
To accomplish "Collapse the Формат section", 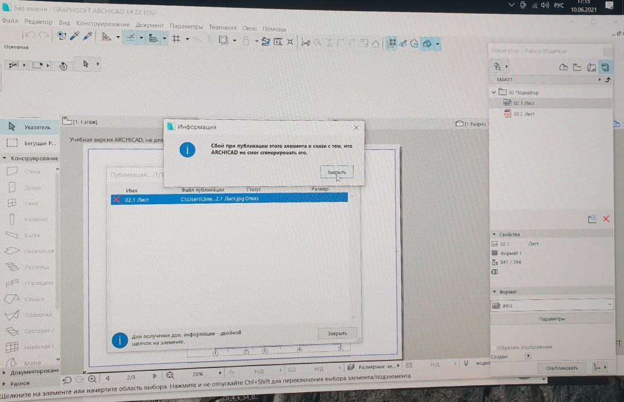I will tap(494, 292).
